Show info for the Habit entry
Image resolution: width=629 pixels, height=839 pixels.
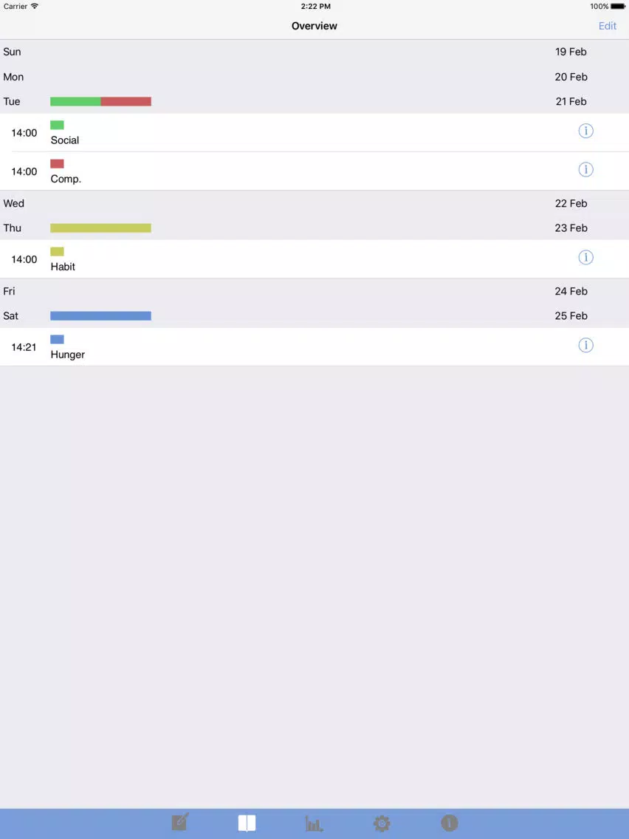(x=585, y=257)
